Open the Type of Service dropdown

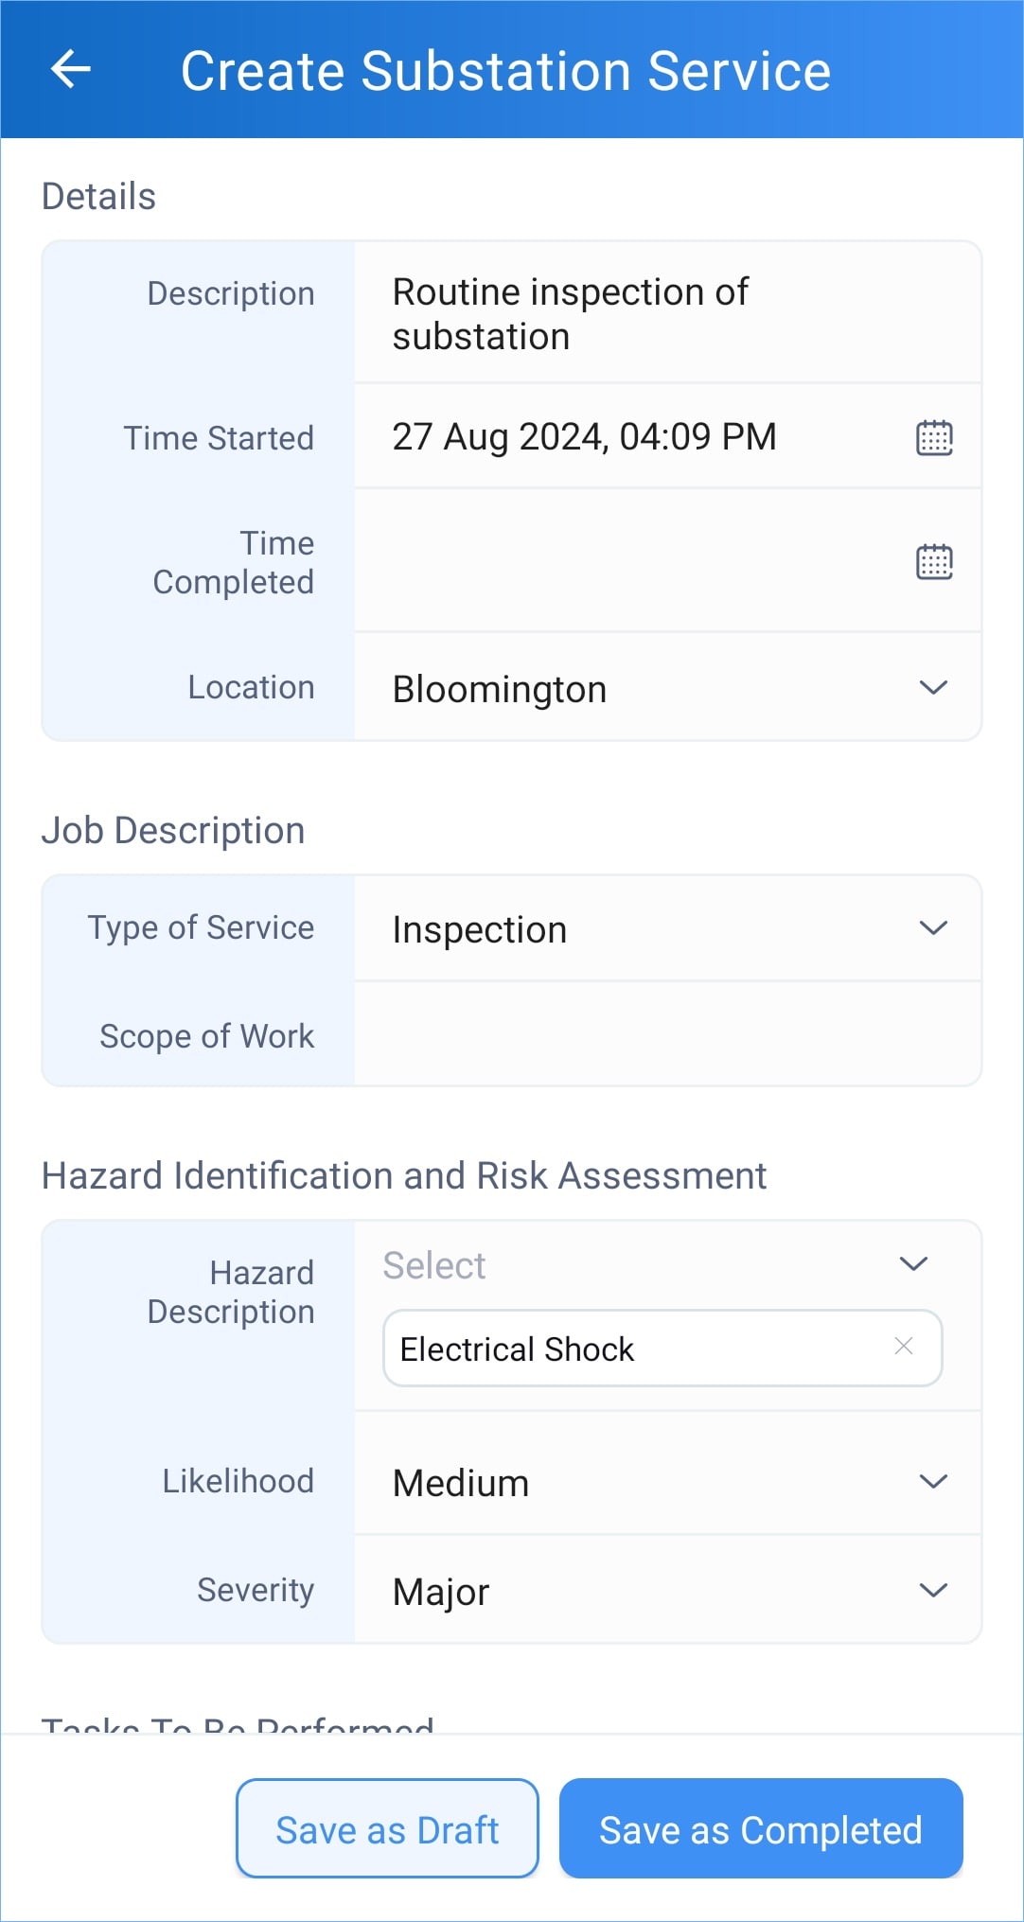[933, 928]
